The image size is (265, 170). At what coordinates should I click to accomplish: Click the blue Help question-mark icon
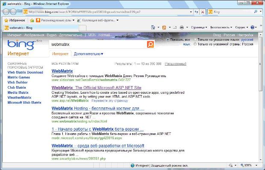[253, 27]
